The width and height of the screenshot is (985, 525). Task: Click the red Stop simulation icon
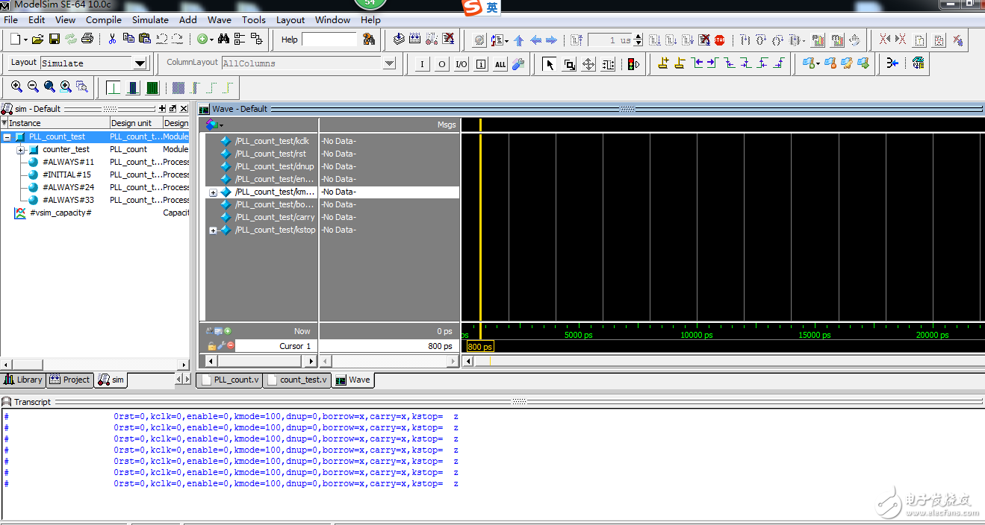coord(719,40)
